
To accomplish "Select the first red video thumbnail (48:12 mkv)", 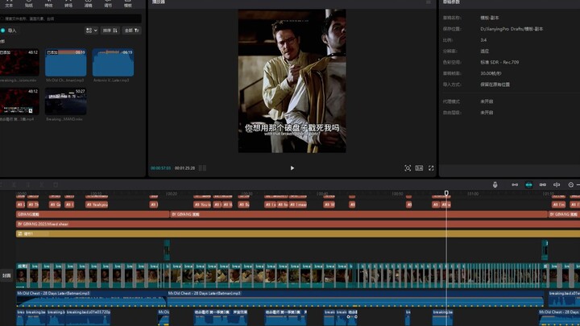I will [19, 62].
